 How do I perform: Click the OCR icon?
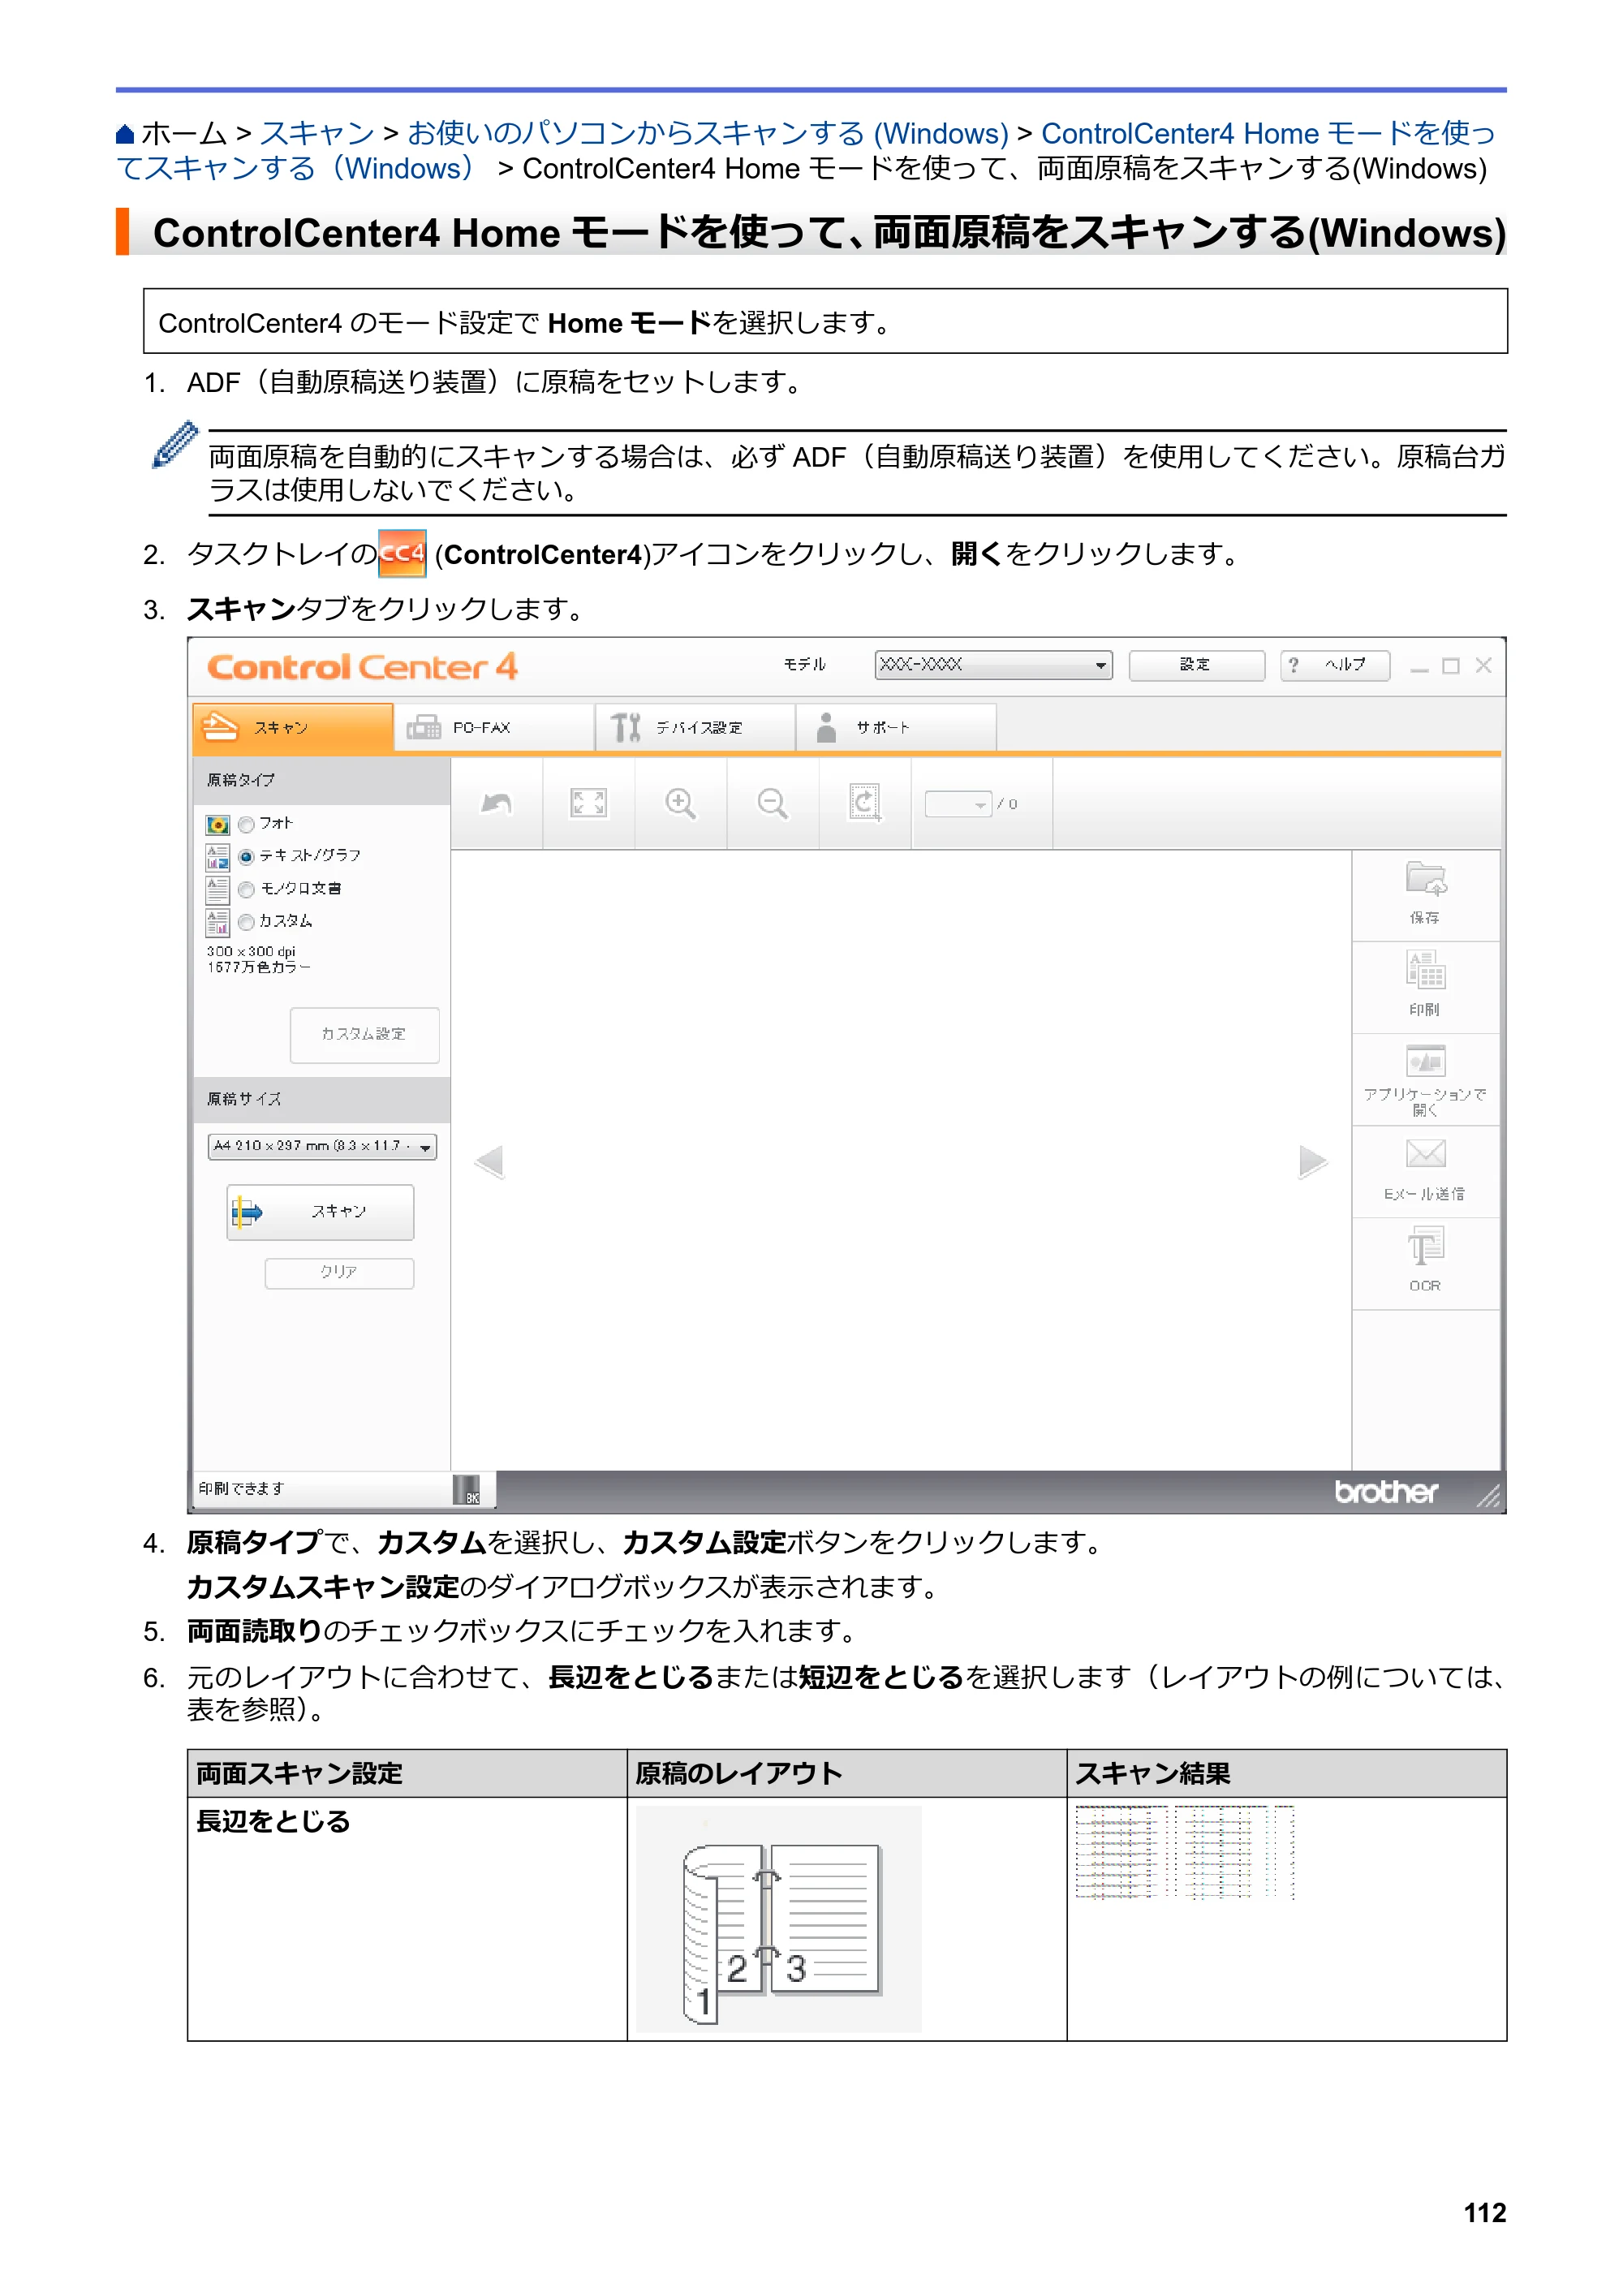click(1425, 1247)
